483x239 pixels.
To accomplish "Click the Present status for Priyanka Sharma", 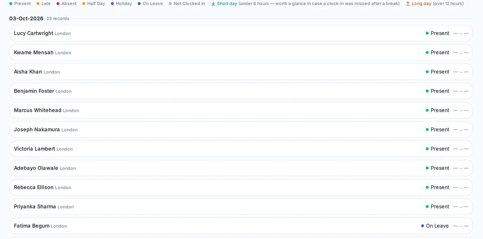I will coord(437,207).
